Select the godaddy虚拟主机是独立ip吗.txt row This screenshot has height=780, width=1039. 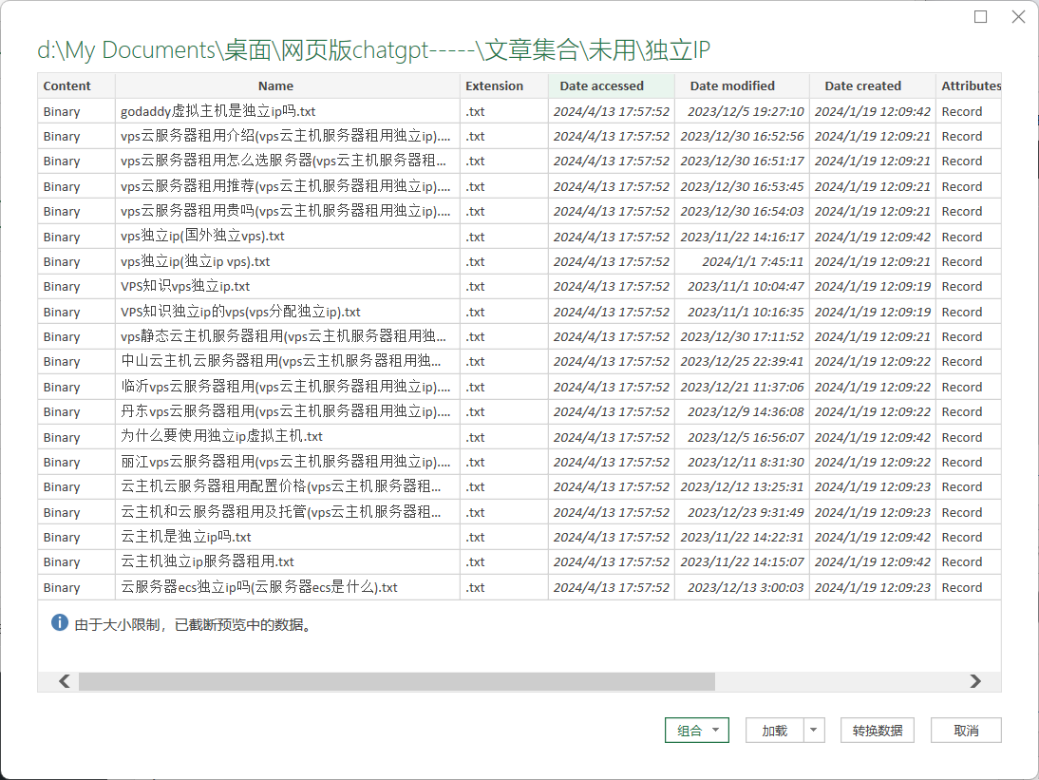click(x=218, y=111)
